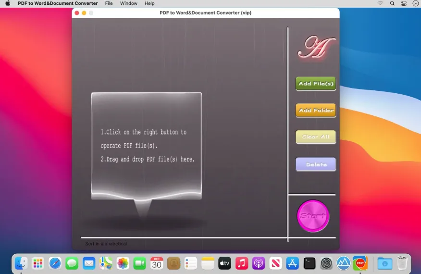Image resolution: width=421 pixels, height=274 pixels.
Task: Open Reminders from the Dock
Action: [x=191, y=263]
